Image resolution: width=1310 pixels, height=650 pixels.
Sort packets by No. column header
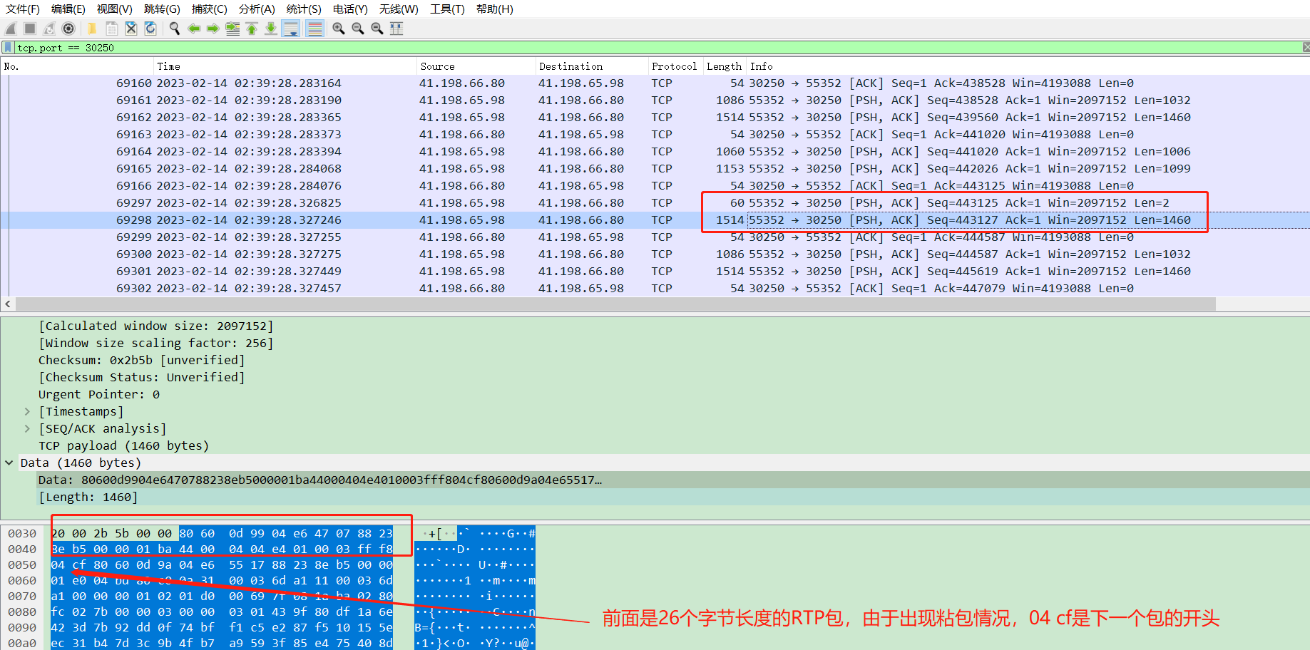[77, 66]
